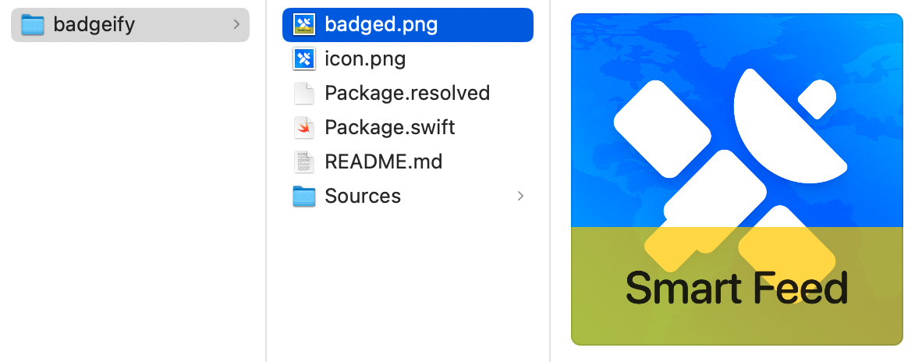Select the badgeify folder name
The image size is (922, 362).
pyautogui.click(x=94, y=25)
